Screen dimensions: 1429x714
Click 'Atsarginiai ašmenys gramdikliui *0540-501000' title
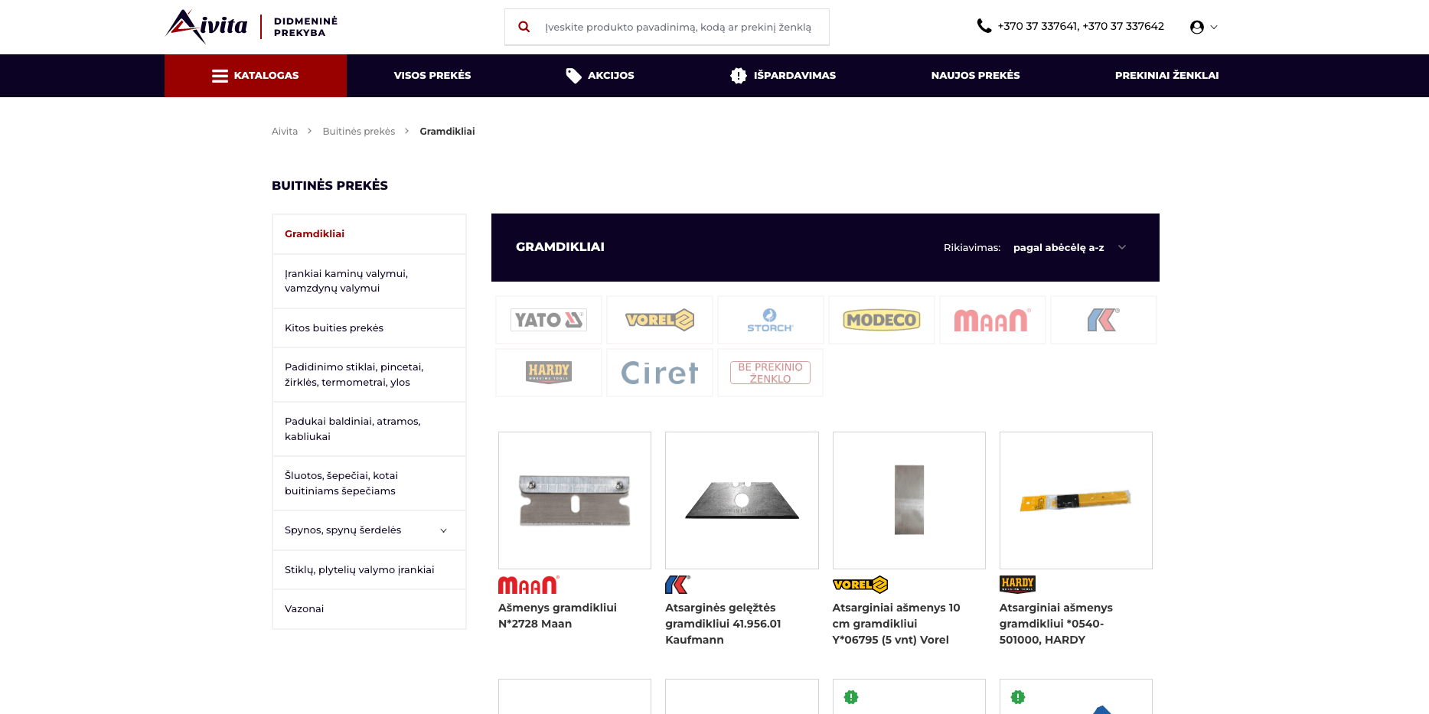pyautogui.click(x=1056, y=624)
